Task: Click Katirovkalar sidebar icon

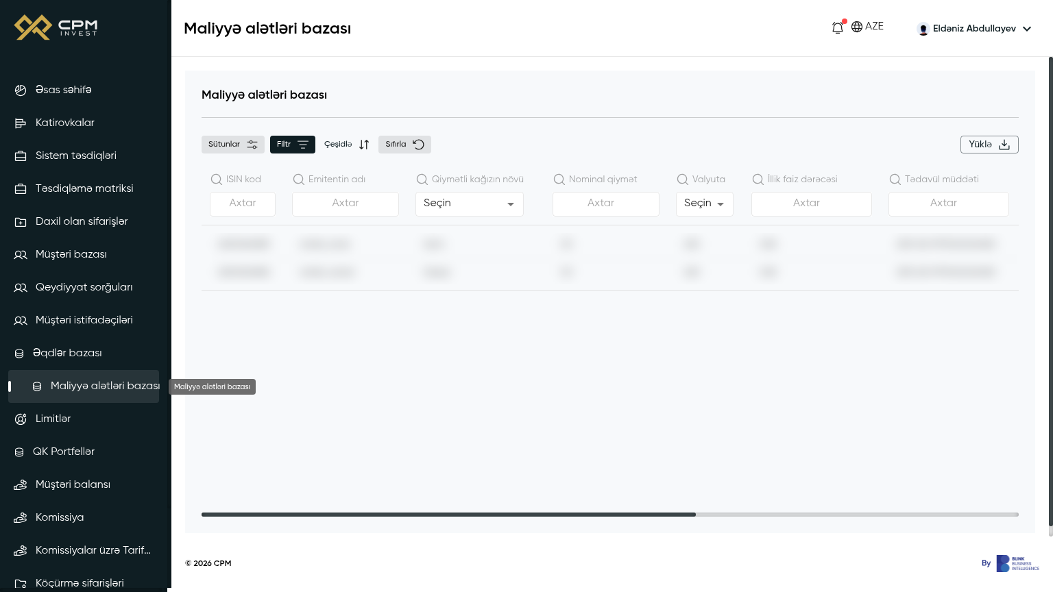Action: tap(21, 123)
